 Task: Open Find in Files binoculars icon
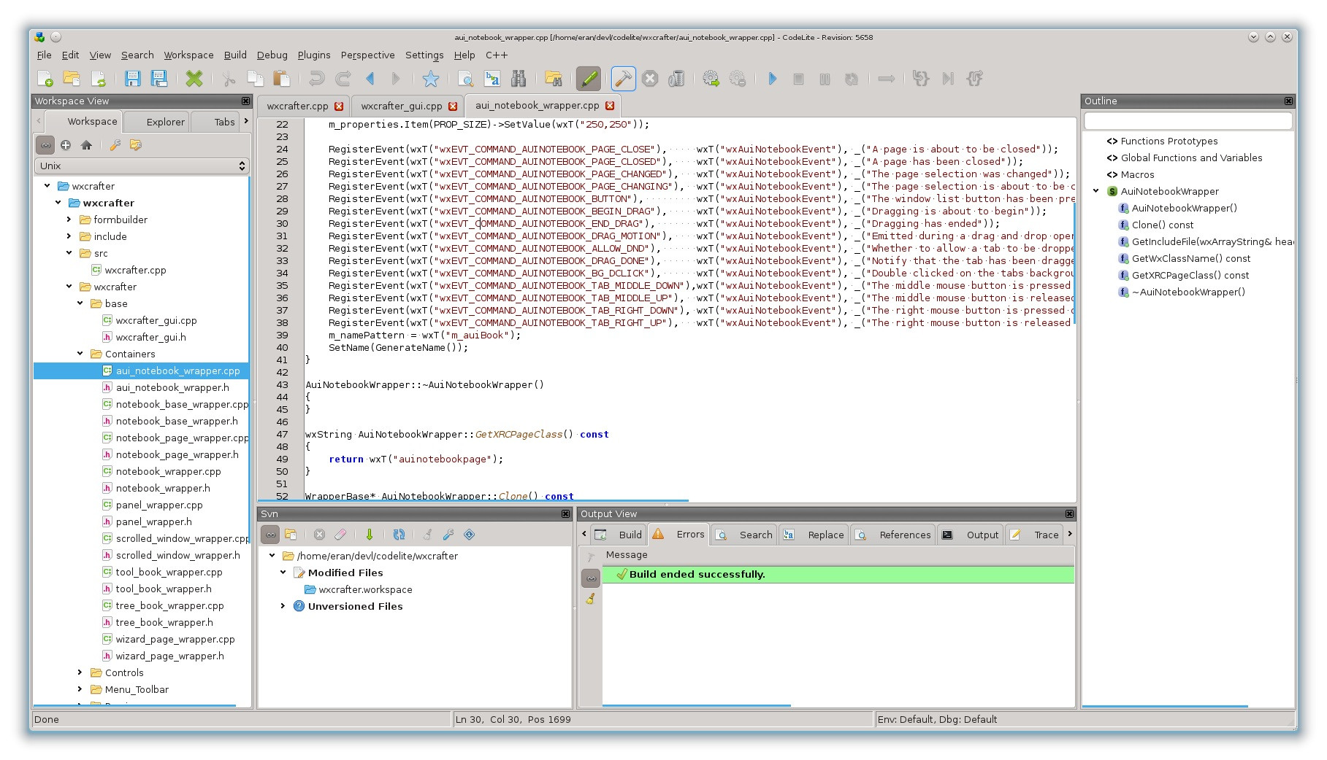point(519,79)
